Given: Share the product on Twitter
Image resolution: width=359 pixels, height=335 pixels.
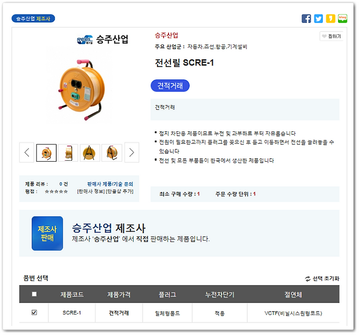Looking at the screenshot, I should [318, 18].
